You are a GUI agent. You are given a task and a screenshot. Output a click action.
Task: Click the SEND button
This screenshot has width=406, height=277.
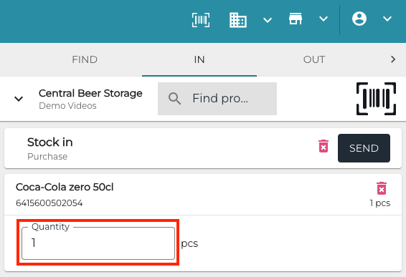click(x=364, y=148)
